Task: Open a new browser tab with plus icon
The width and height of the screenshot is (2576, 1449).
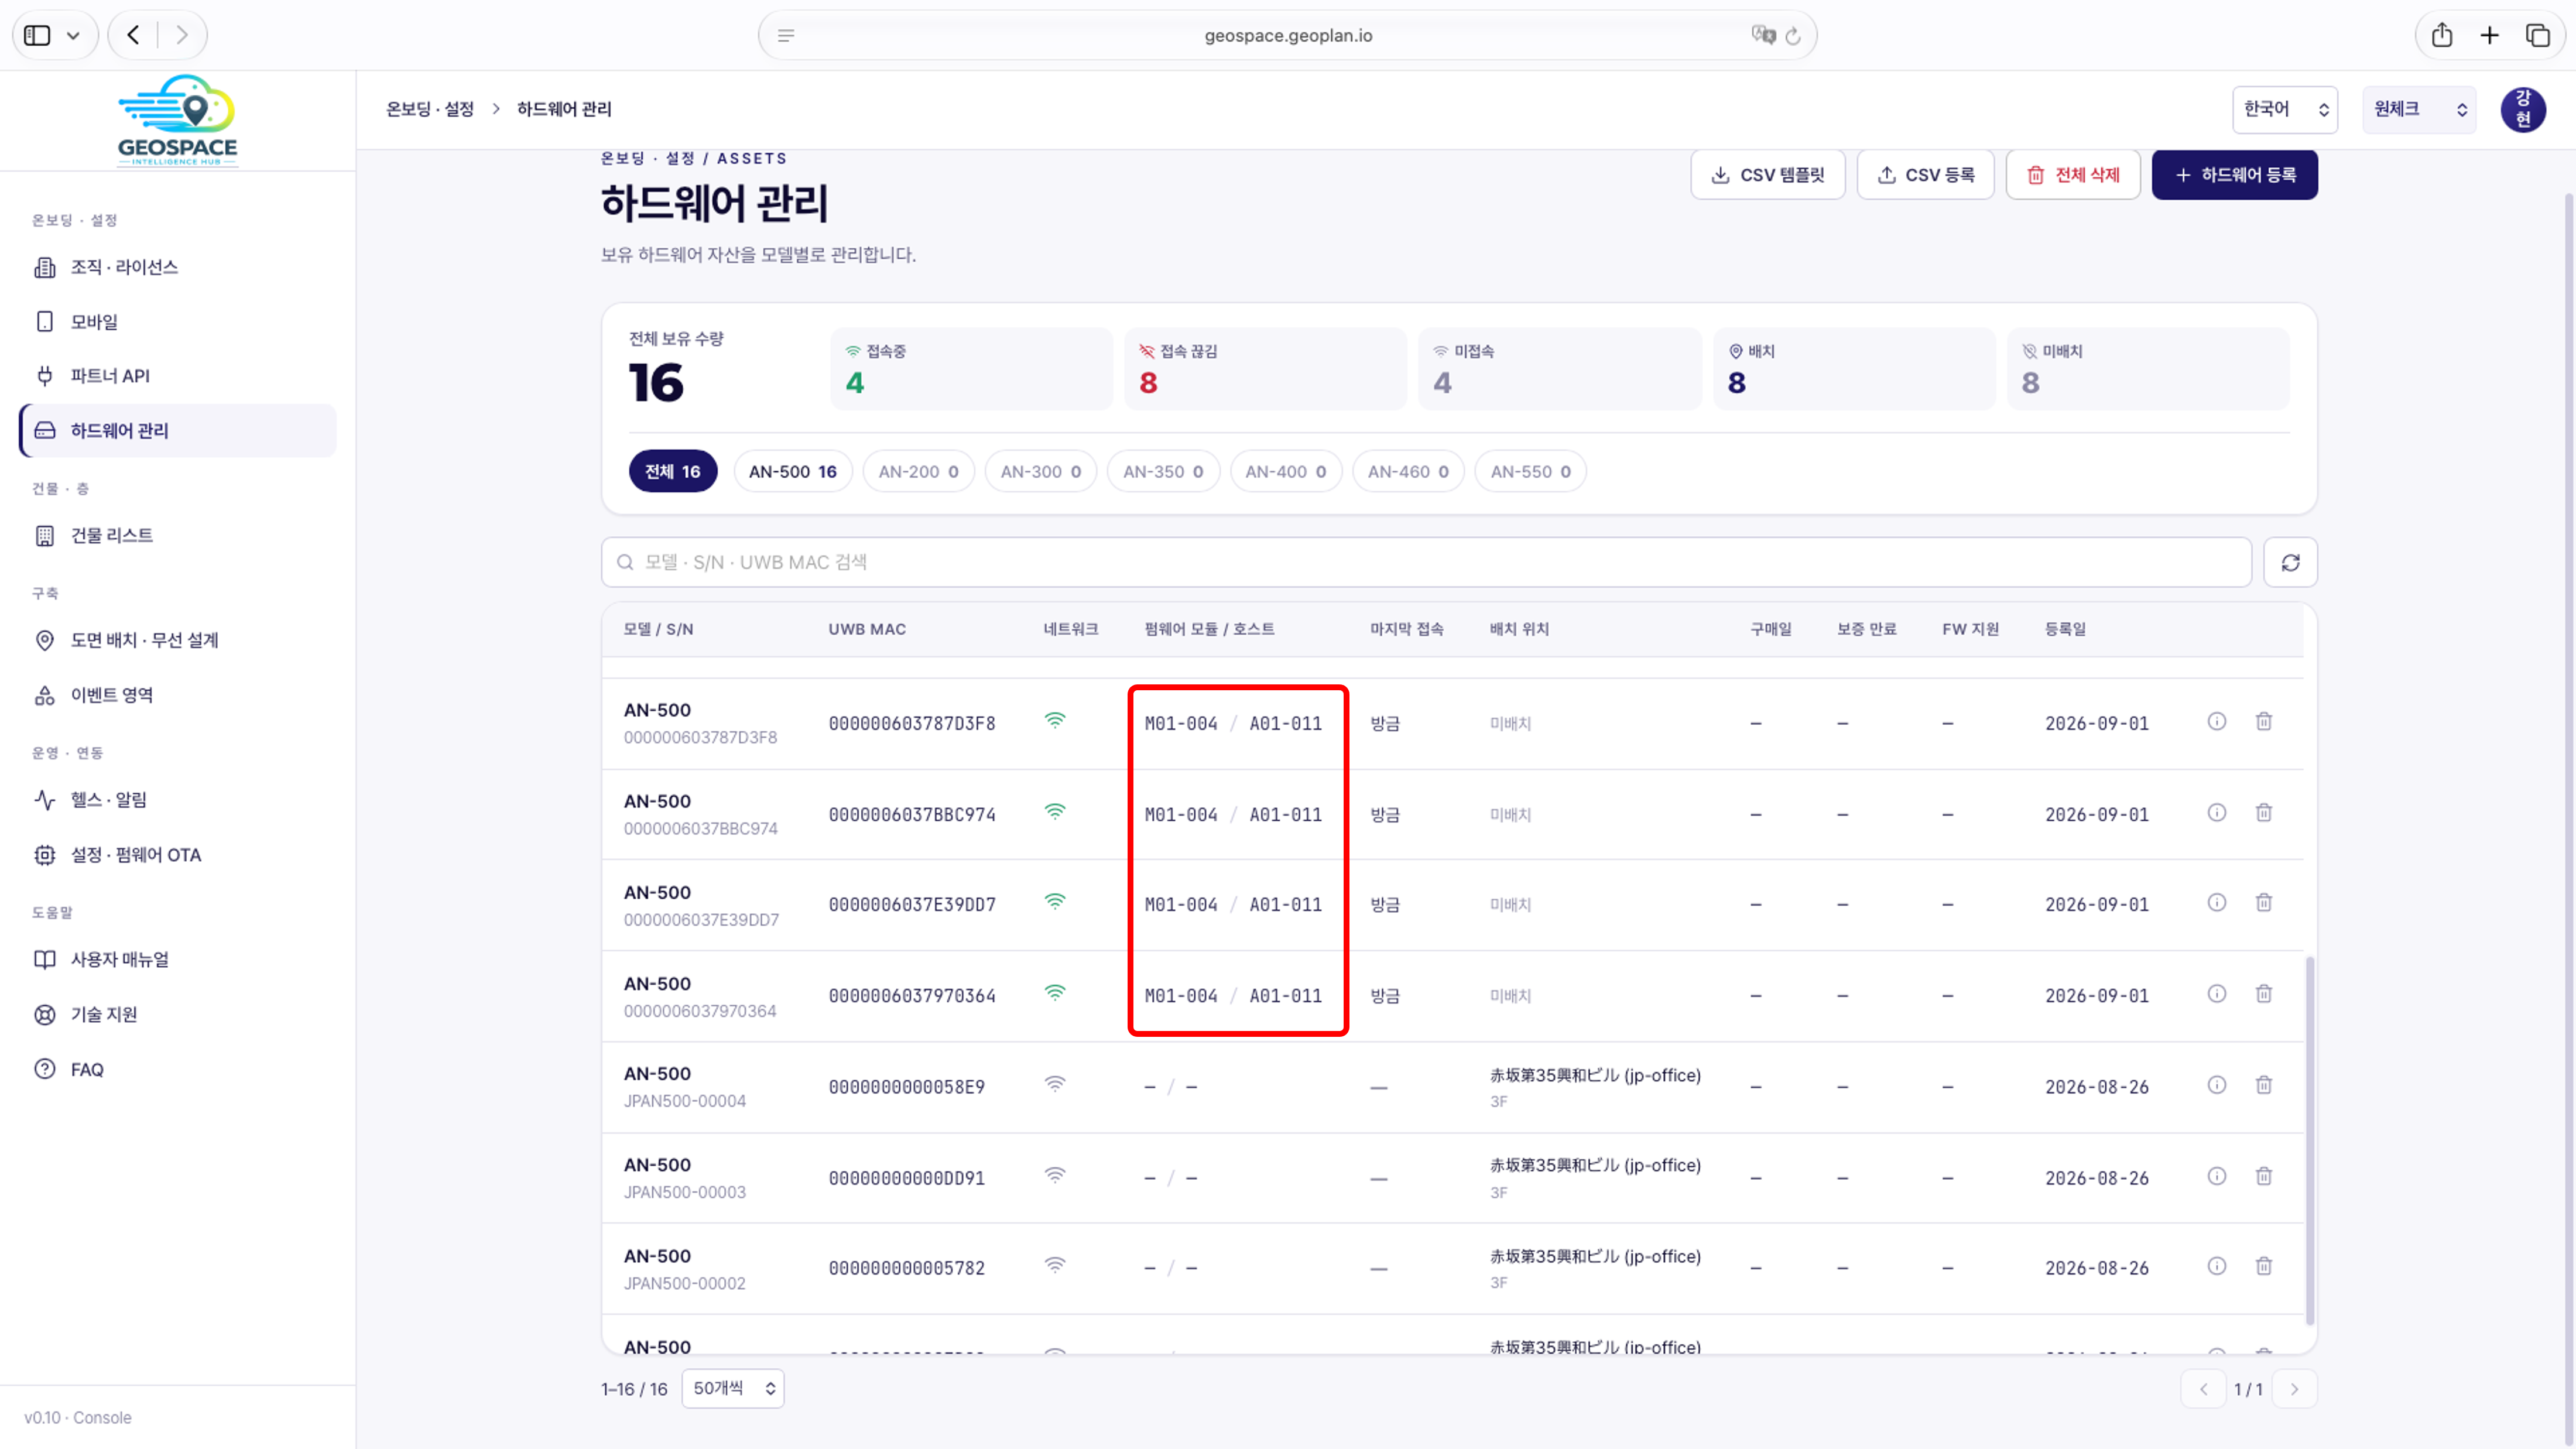Action: (x=2490, y=36)
